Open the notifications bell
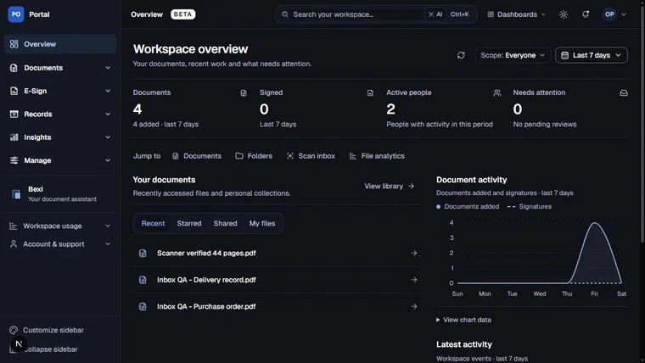Viewport: 645px width, 363px height. click(x=586, y=14)
